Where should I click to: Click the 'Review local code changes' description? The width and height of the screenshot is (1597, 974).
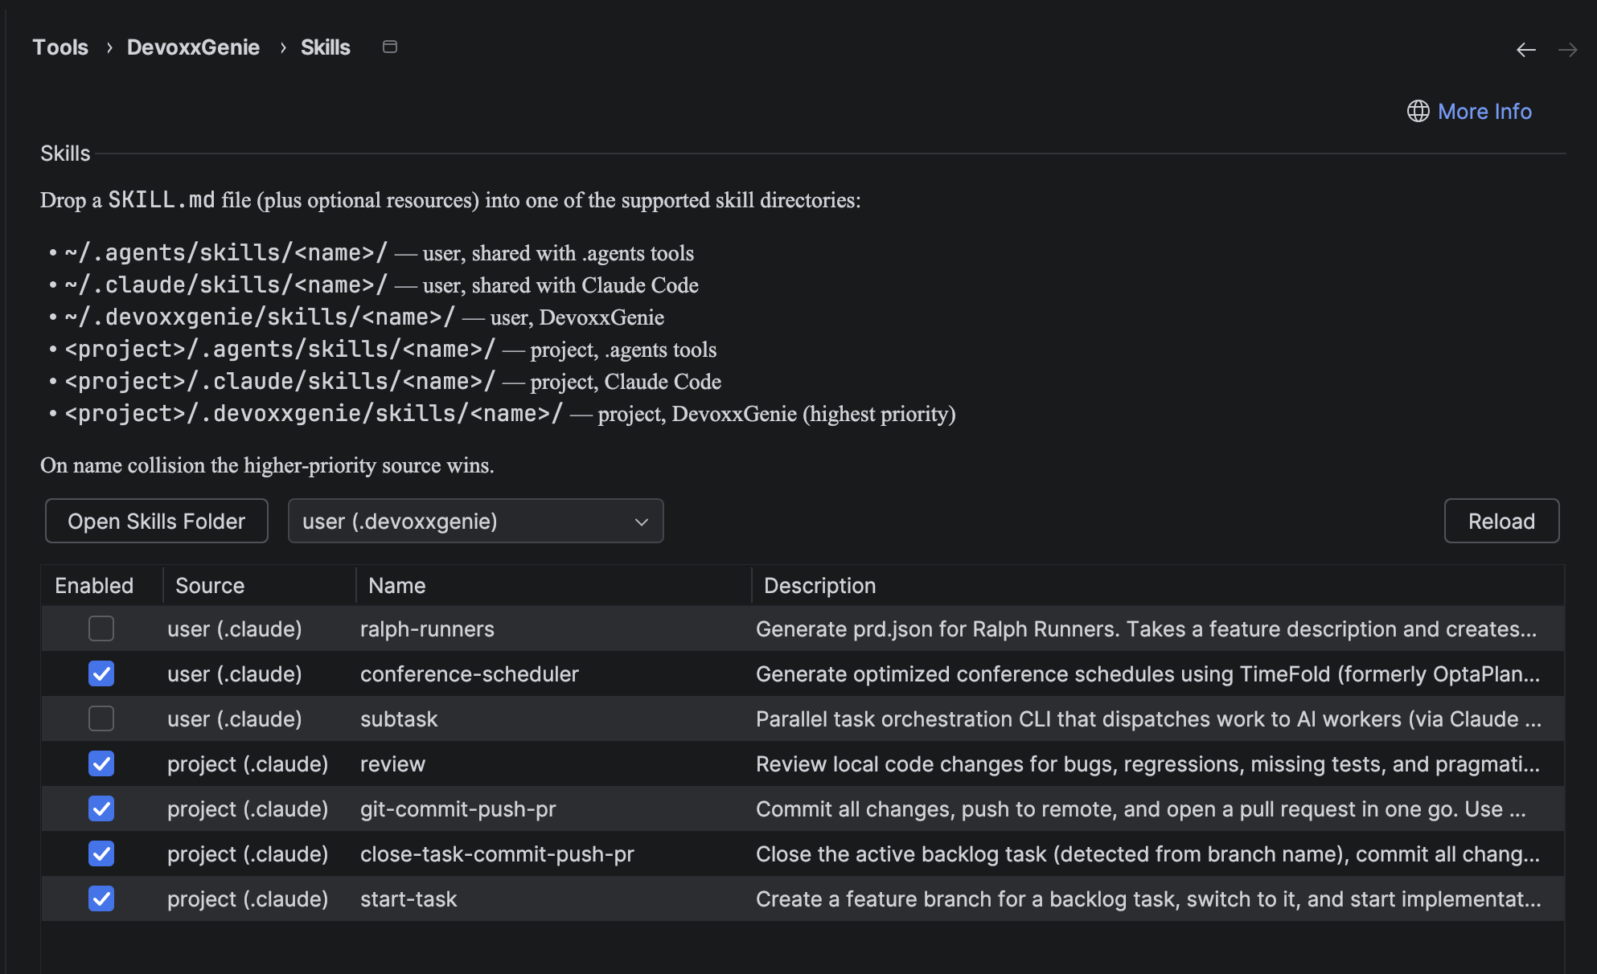pyautogui.click(x=1158, y=763)
